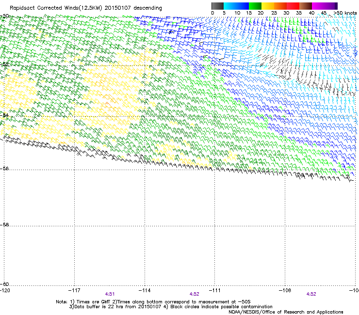This screenshot has width=359, height=315.
Task: Click the -114 longitude axis label
Action: 145,290
